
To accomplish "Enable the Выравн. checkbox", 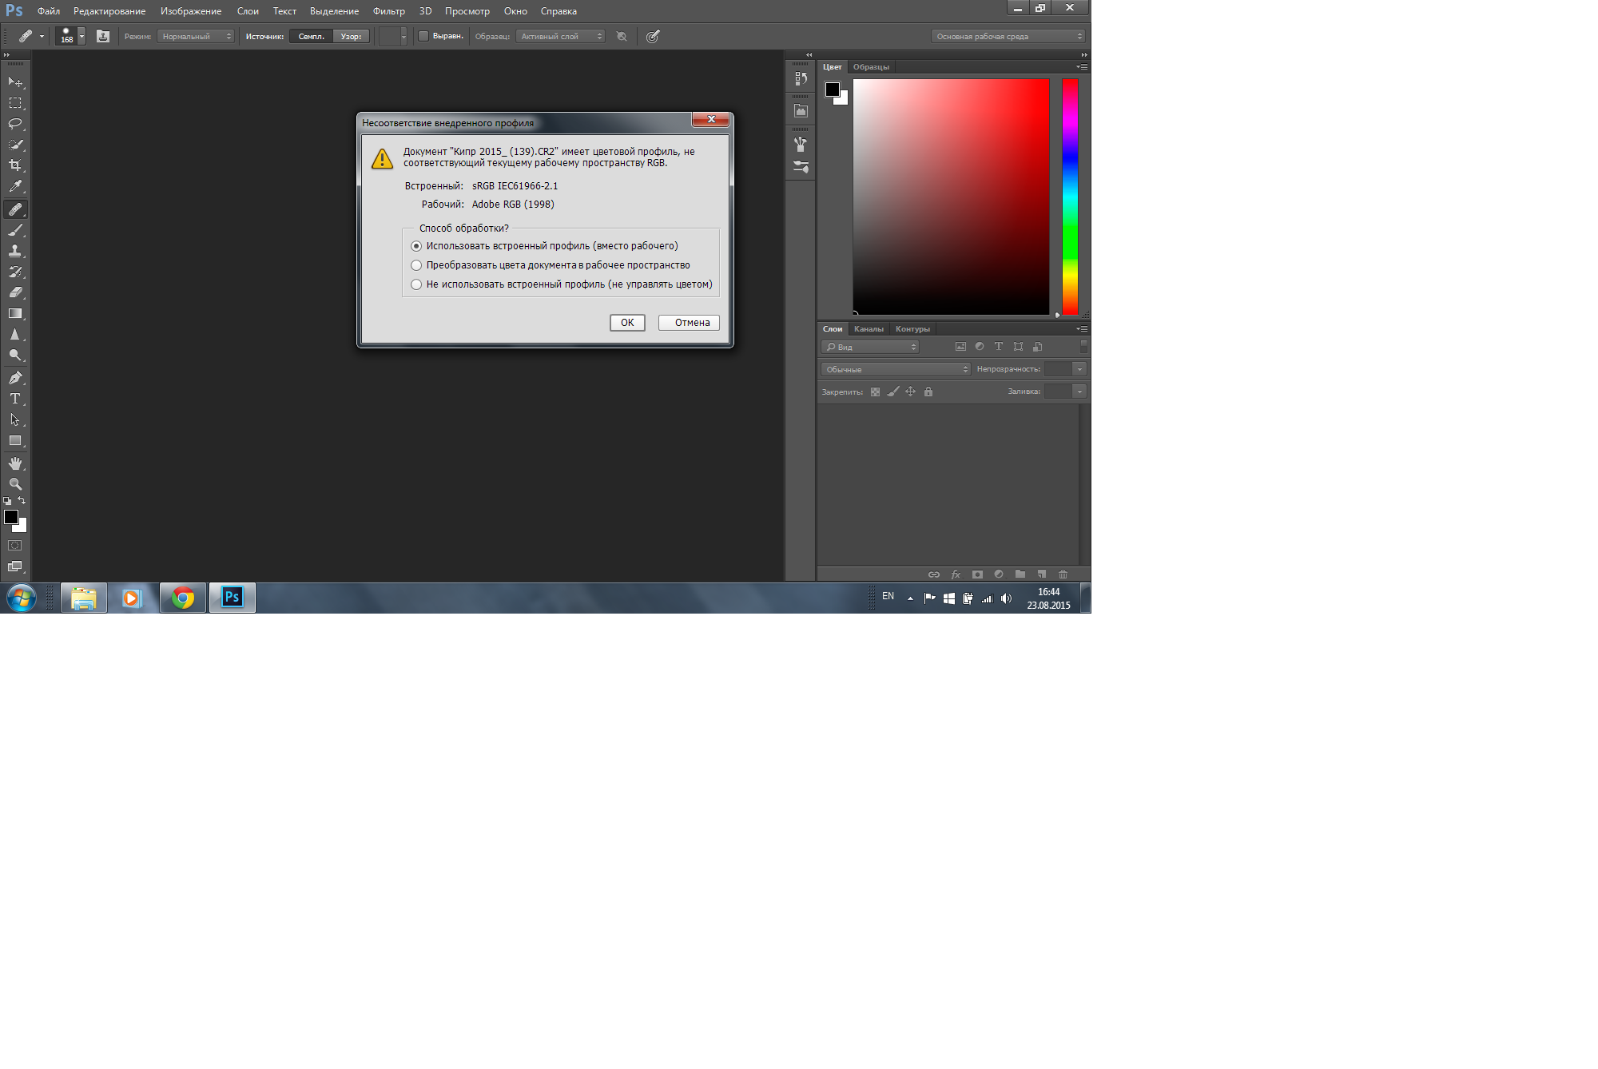I will tap(423, 36).
